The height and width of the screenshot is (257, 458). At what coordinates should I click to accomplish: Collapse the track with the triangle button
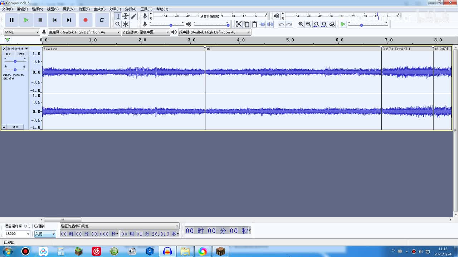(x=4, y=127)
